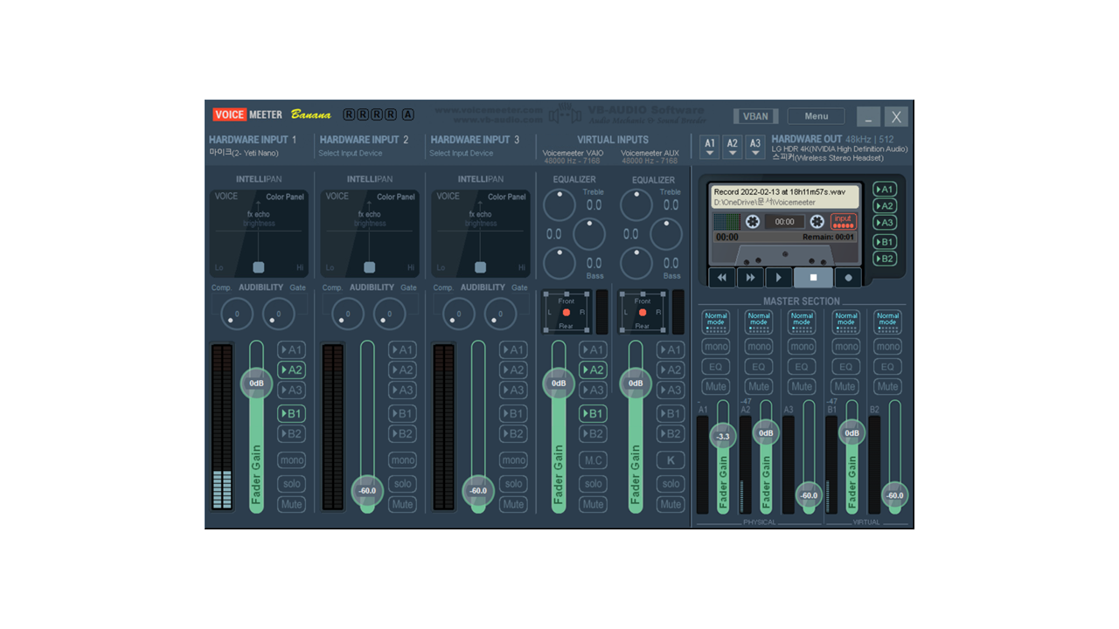Viewport: 1119px width, 629px height.
Task: Open A3 hardware output device selector
Action: (755, 147)
